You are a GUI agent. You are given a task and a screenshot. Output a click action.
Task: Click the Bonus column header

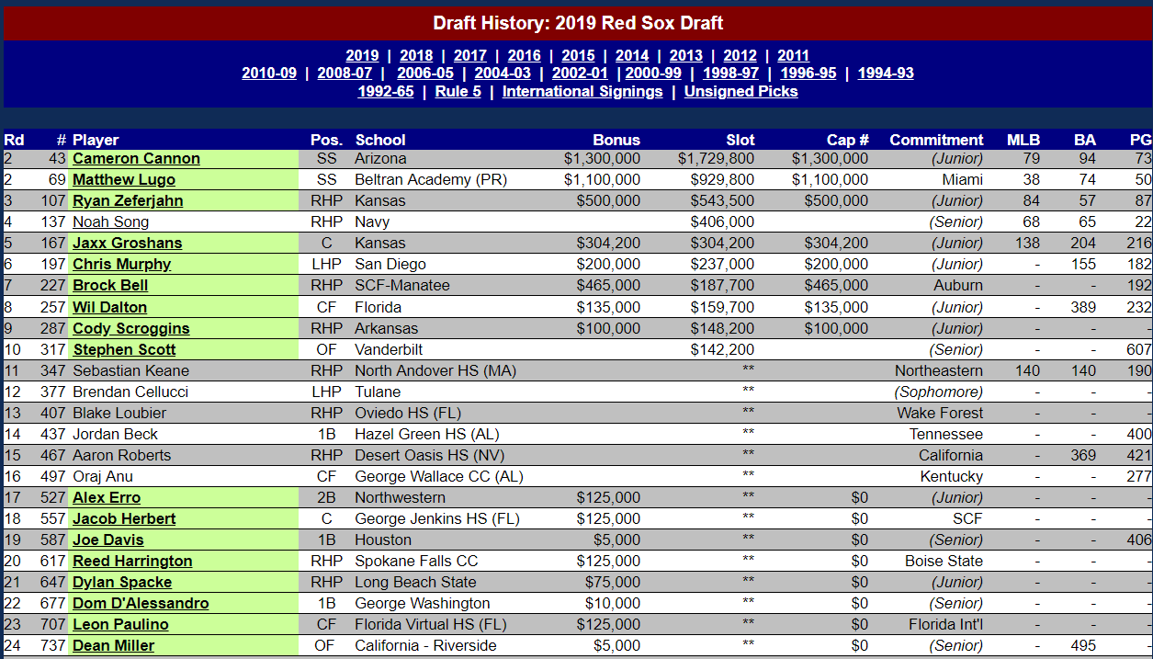pyautogui.click(x=616, y=140)
